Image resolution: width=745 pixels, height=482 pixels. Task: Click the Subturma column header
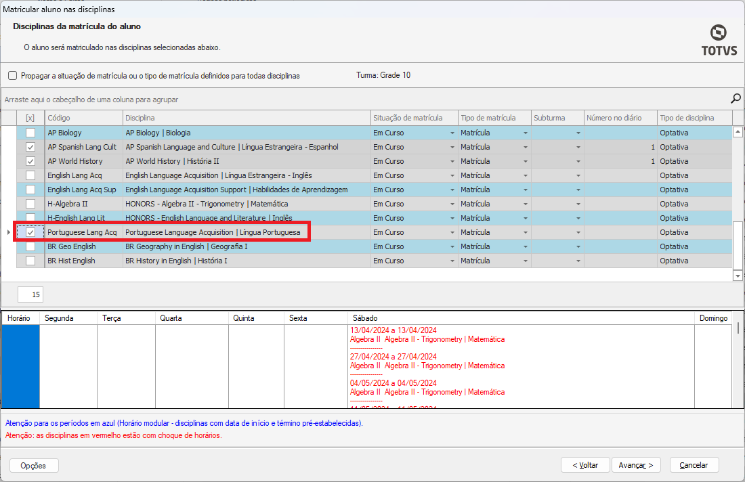[557, 118]
